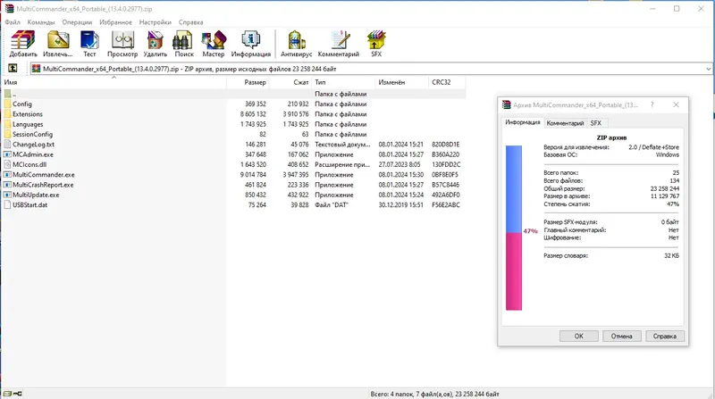Click the size value 9 014 784

click(253, 174)
